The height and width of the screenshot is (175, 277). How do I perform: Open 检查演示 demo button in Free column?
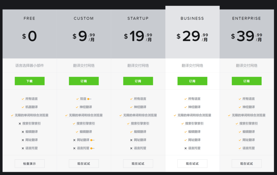pyautogui.click(x=29, y=163)
